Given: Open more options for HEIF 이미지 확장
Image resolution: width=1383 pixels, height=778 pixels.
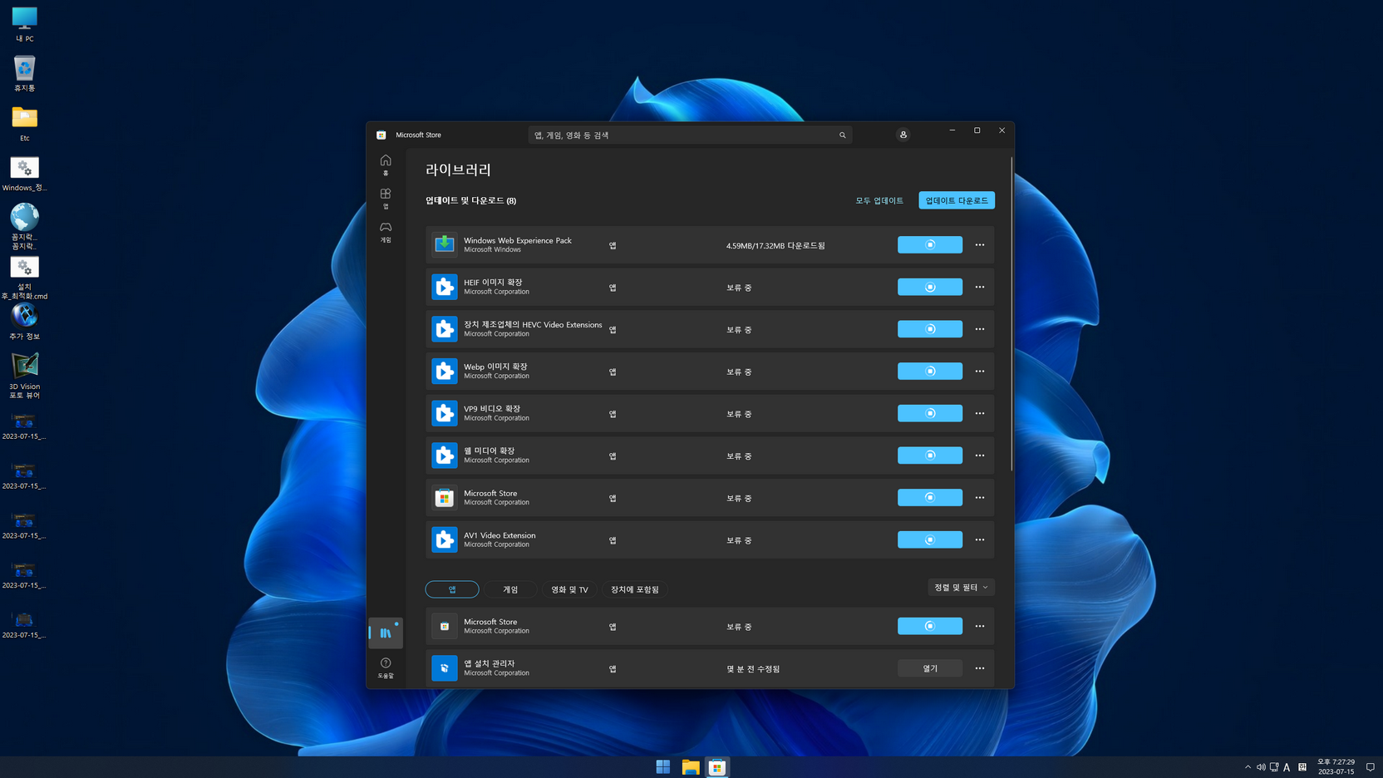Looking at the screenshot, I should point(980,287).
